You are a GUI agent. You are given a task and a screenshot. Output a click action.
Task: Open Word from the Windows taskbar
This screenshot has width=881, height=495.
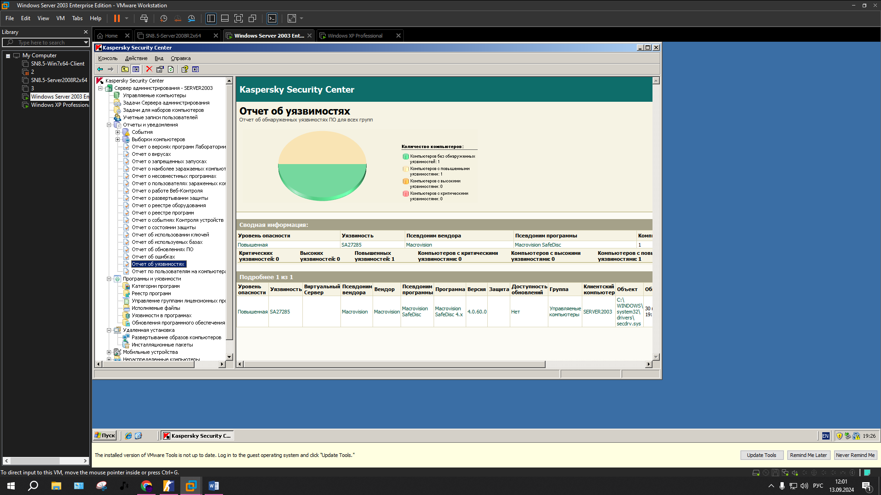coord(214,486)
